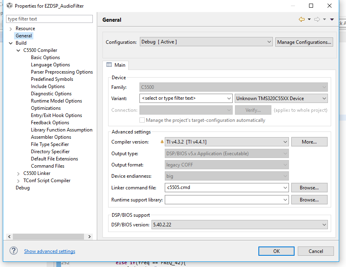The height and width of the screenshot is (267, 346).
Task: Open the Configuration dropdown
Action: point(206,42)
